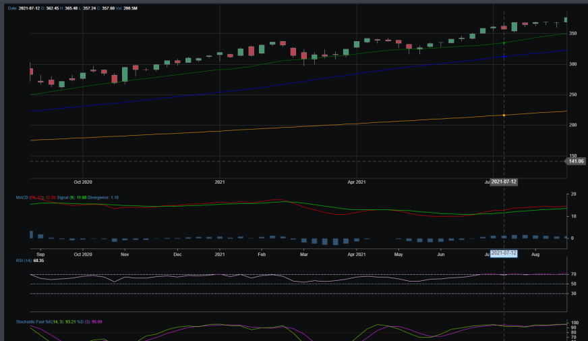This screenshot has width=588, height=341.
Task: Click the Apr 2021 label on price chart axis
Action: (x=356, y=182)
